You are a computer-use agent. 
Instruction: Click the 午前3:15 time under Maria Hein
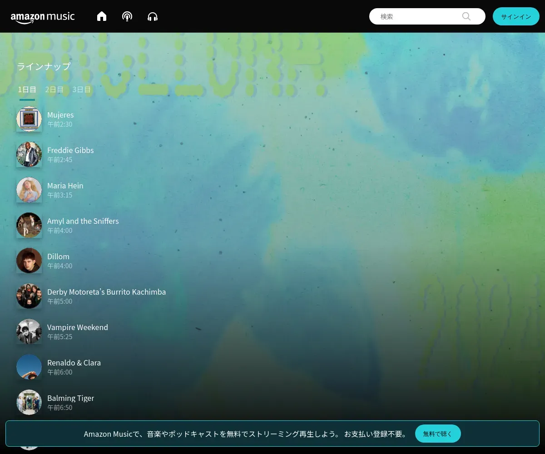click(60, 195)
